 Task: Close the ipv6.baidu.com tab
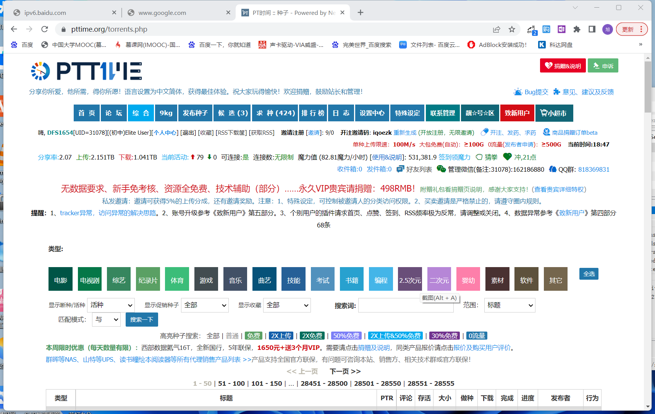114,13
